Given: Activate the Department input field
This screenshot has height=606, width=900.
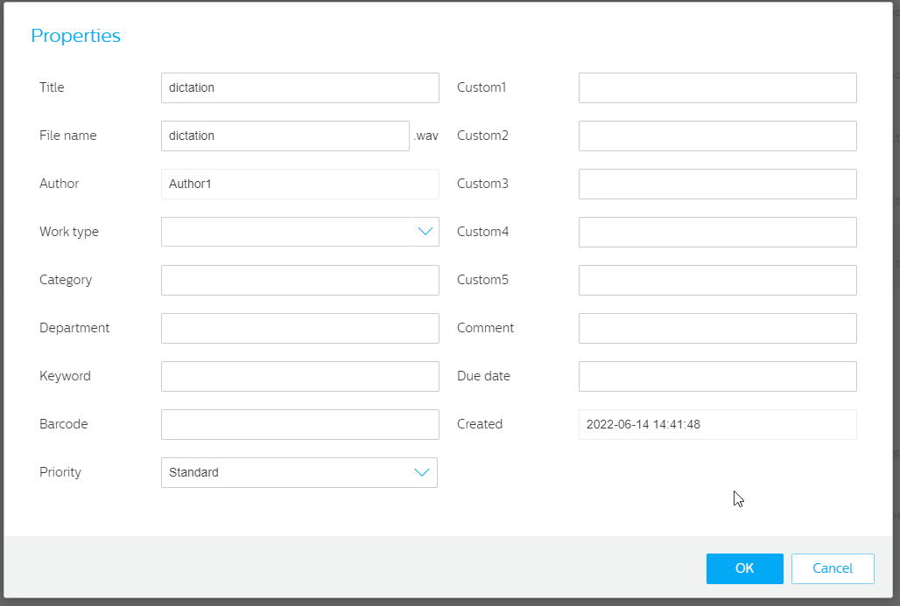Looking at the screenshot, I should click(x=300, y=329).
